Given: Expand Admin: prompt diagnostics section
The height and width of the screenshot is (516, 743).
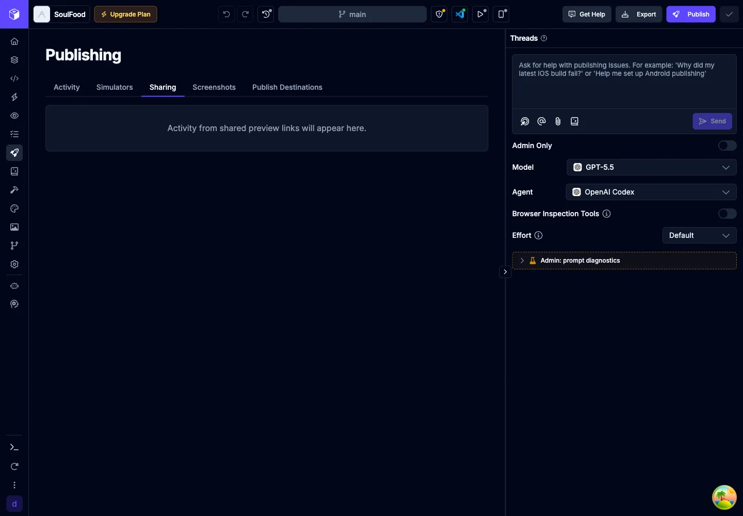Looking at the screenshot, I should (624, 261).
